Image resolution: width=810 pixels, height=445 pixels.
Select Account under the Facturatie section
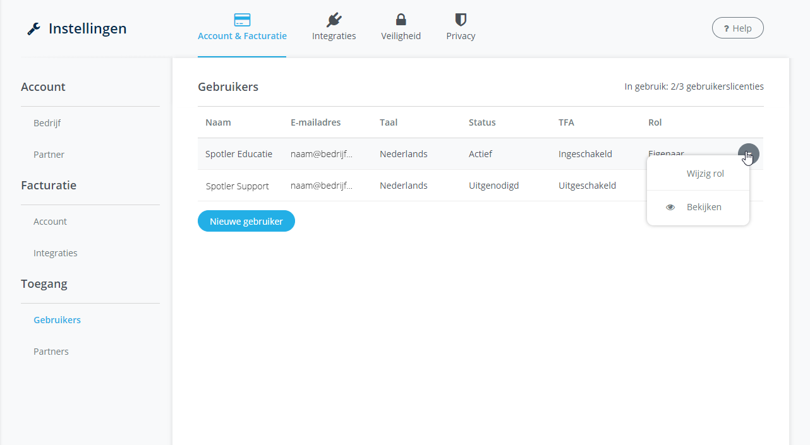tap(50, 222)
